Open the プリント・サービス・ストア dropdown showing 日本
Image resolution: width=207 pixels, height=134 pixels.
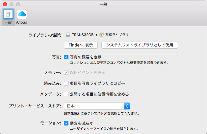[97, 106]
